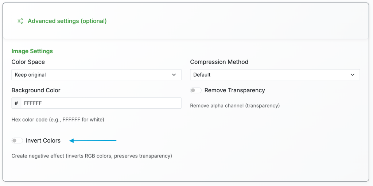Click the Color Space chevron arrow
Viewport: 373px width, 186px height.
click(174, 75)
